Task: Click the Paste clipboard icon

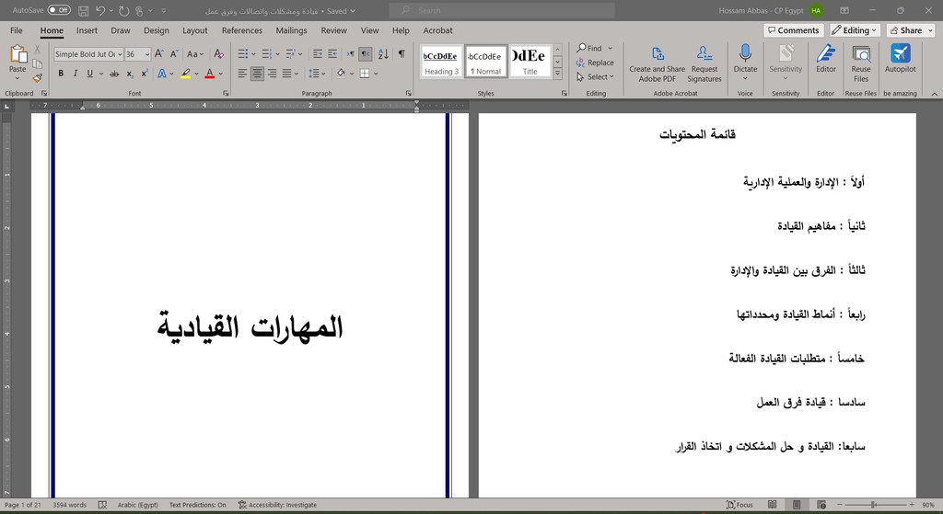Action: pyautogui.click(x=18, y=54)
